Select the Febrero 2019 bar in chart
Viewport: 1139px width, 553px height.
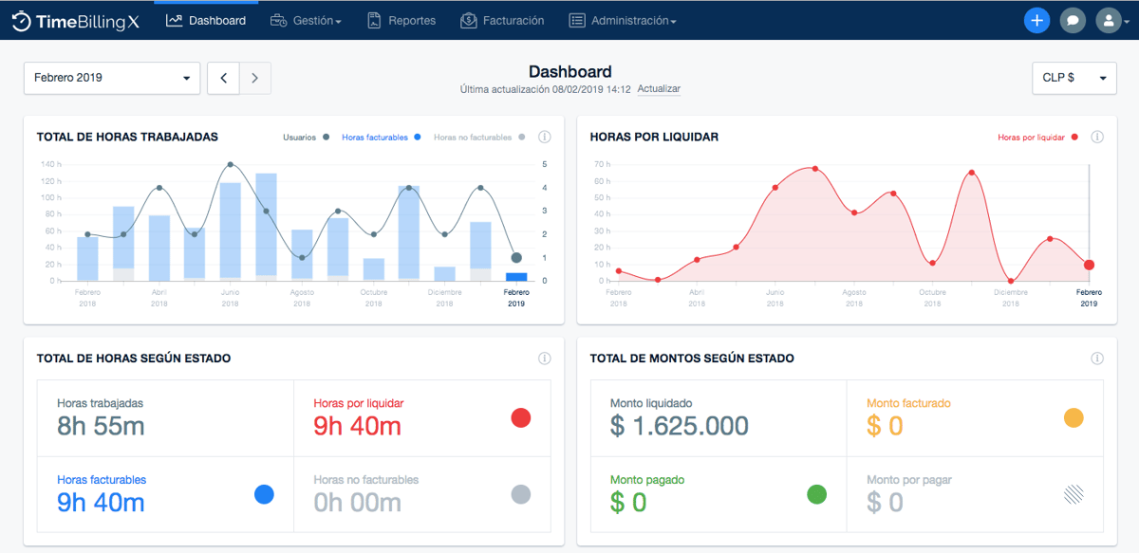(515, 277)
